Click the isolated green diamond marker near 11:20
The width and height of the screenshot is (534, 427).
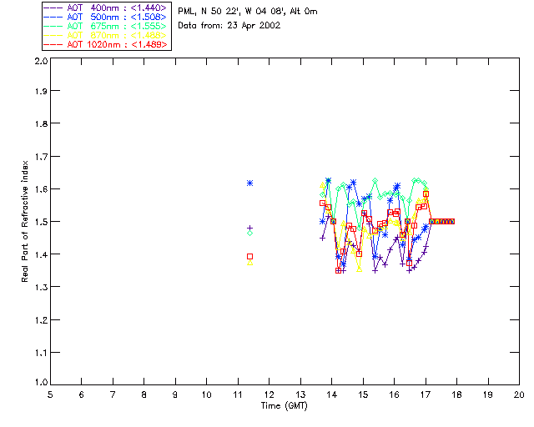pos(250,234)
